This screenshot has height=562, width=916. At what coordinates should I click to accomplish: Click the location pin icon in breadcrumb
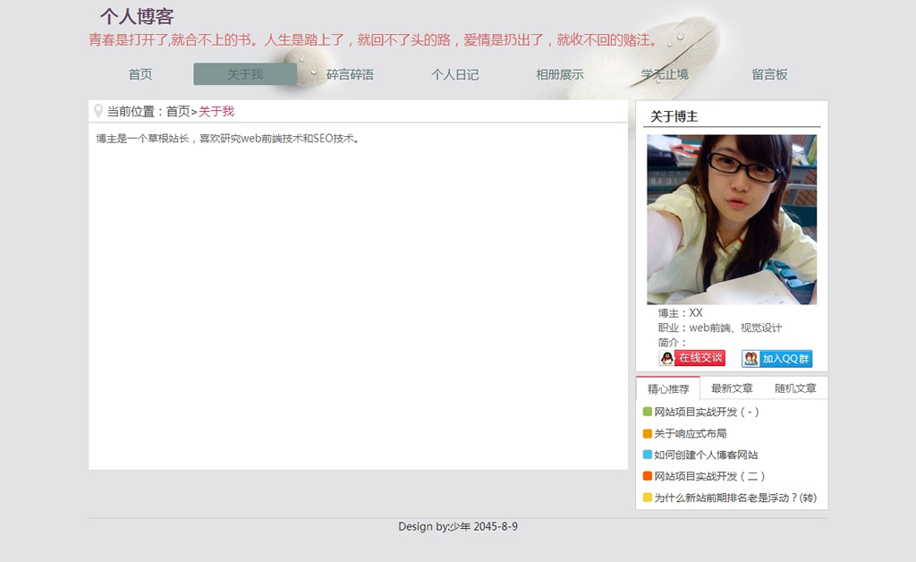click(x=98, y=112)
